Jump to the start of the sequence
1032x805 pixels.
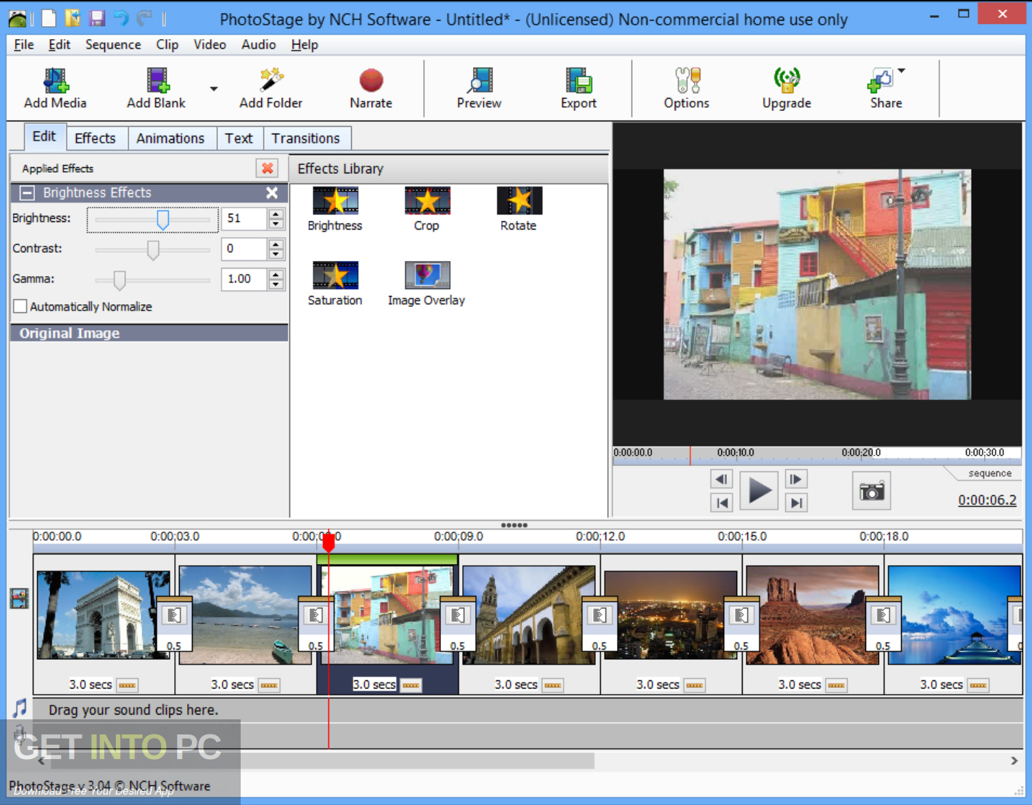[x=721, y=503]
